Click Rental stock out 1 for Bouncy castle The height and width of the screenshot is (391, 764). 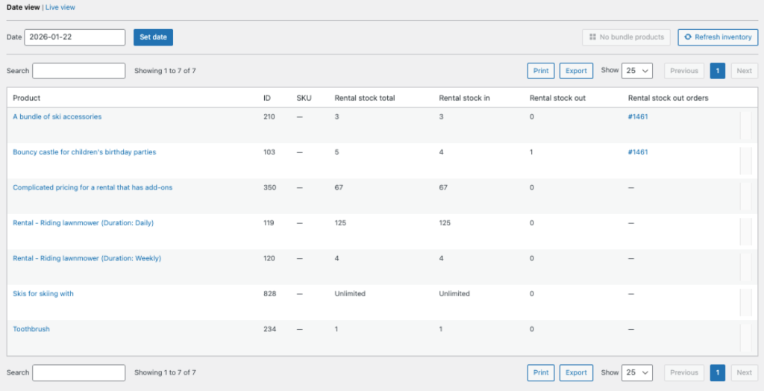point(531,152)
